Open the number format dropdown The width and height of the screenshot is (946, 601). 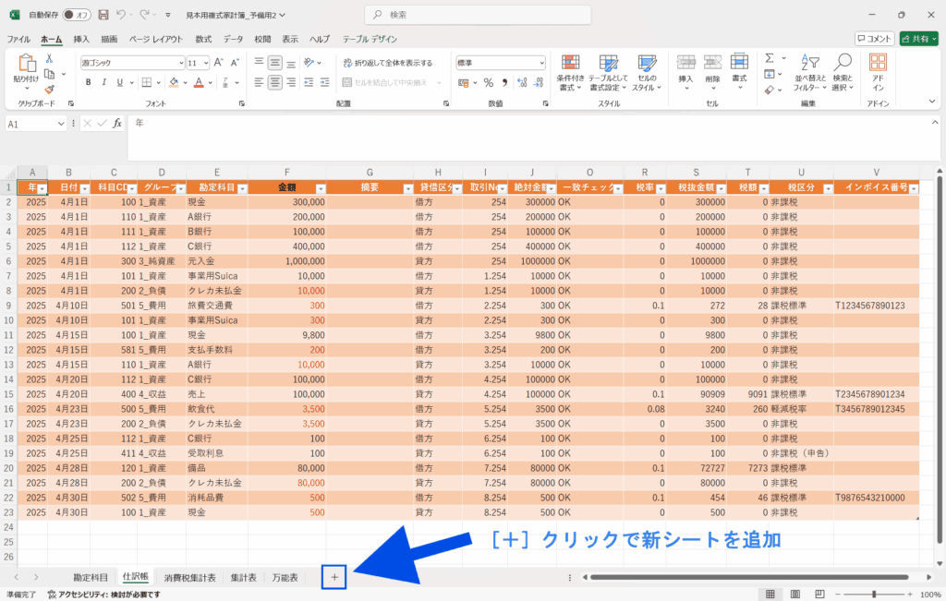pyautogui.click(x=541, y=63)
